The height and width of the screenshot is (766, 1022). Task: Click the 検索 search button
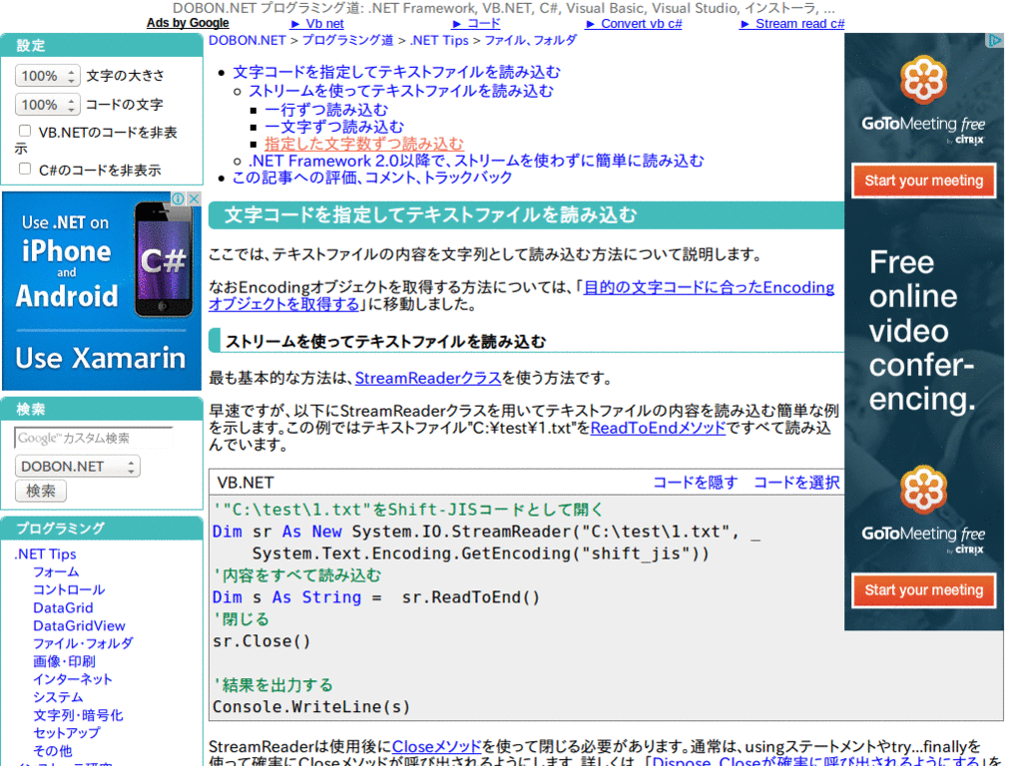point(40,491)
